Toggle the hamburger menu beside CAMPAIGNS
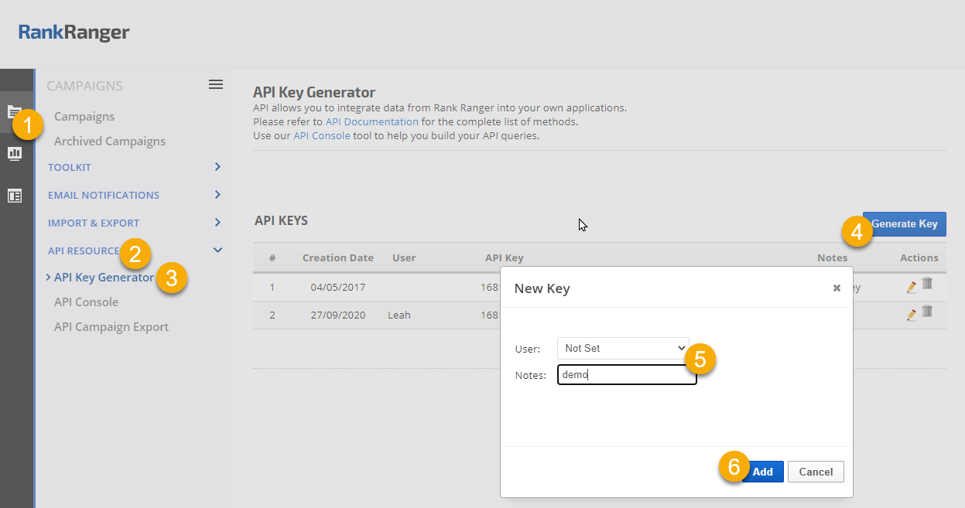 216,85
